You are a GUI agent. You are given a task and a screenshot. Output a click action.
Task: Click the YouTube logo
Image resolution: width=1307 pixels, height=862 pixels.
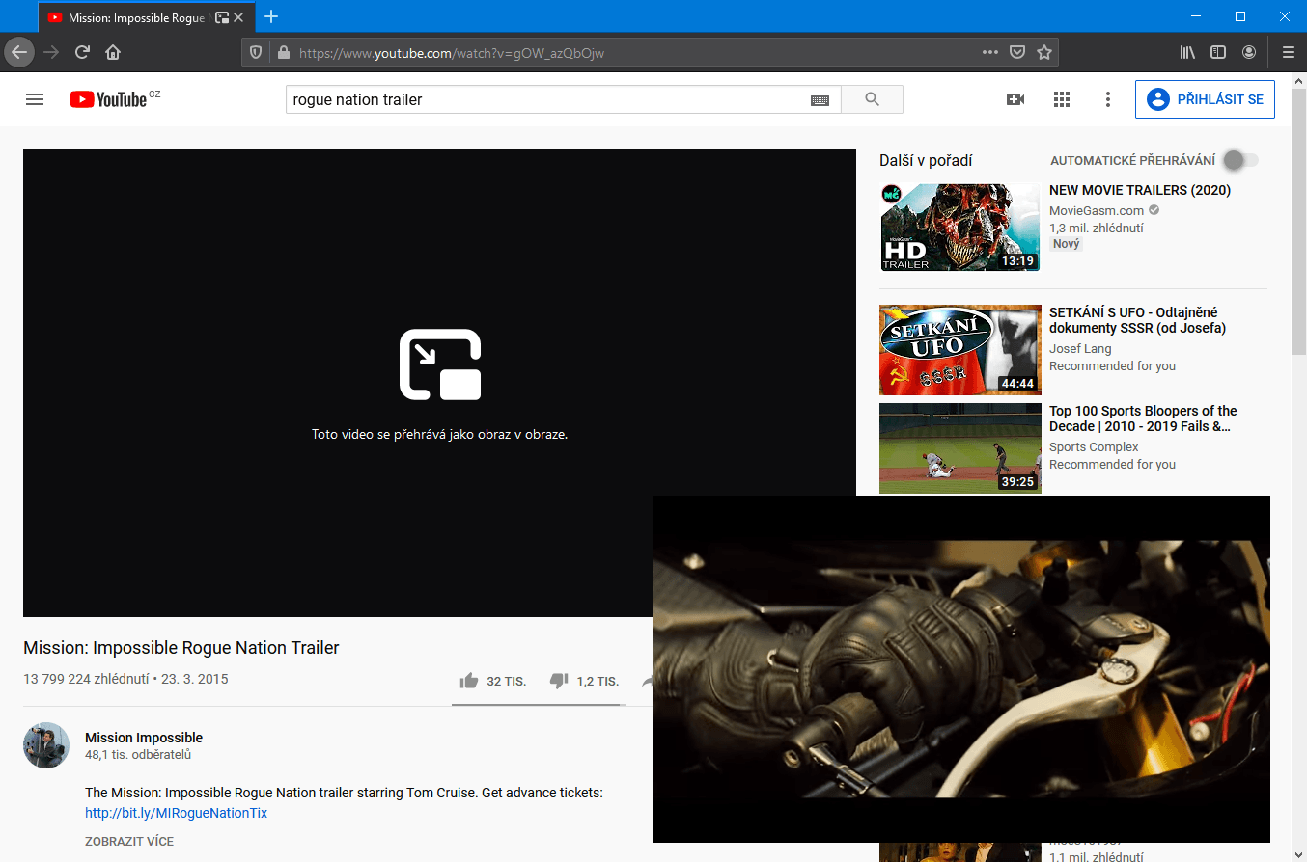coord(108,99)
